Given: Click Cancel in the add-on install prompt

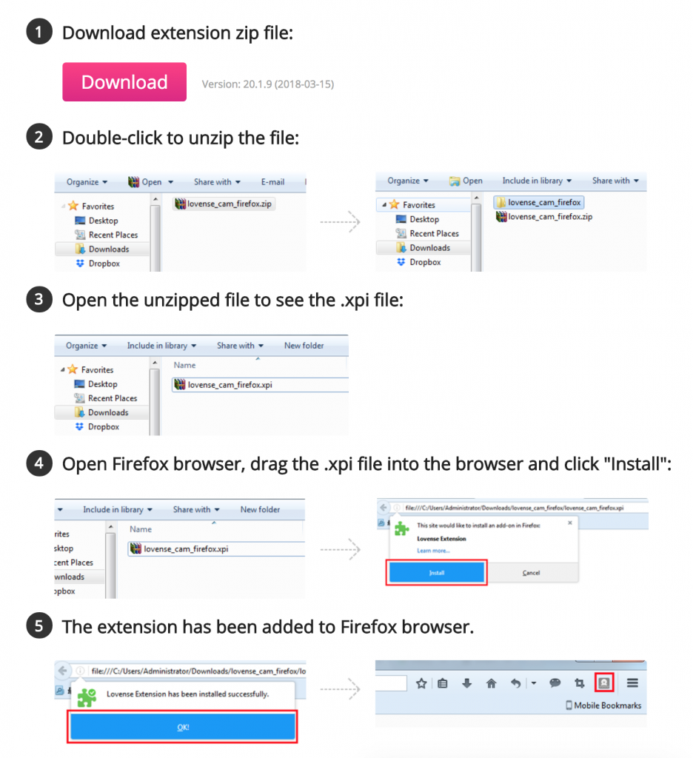Looking at the screenshot, I should (531, 573).
